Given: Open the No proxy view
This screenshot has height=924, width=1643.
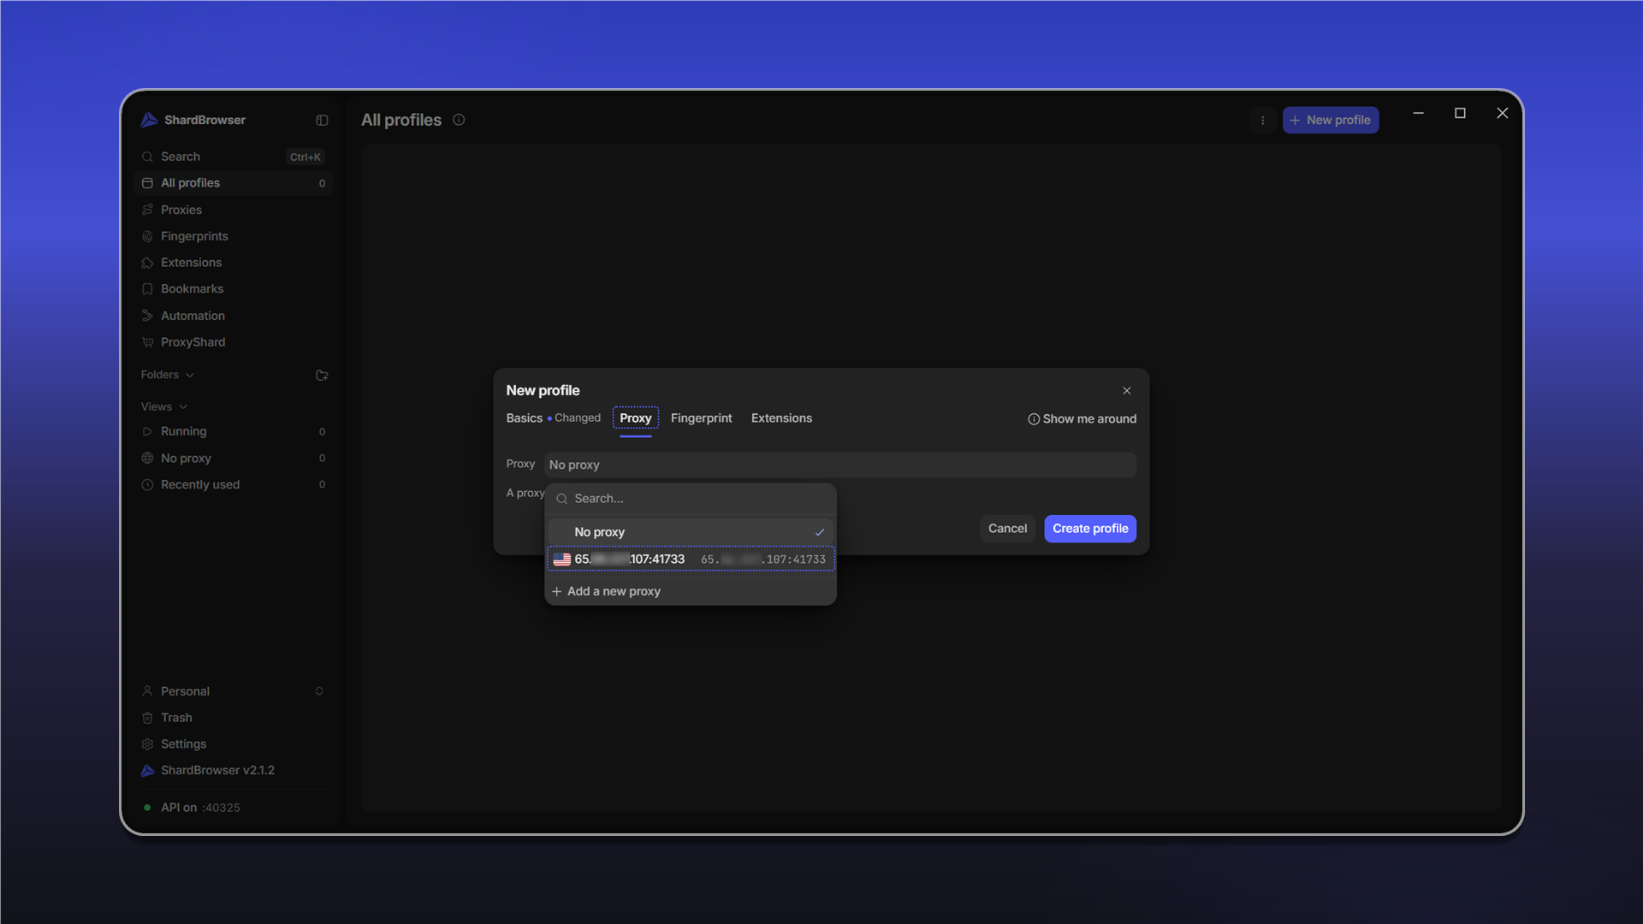Looking at the screenshot, I should pyautogui.click(x=233, y=459).
